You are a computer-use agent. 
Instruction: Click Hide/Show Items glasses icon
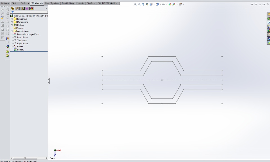(x=163, y=4)
